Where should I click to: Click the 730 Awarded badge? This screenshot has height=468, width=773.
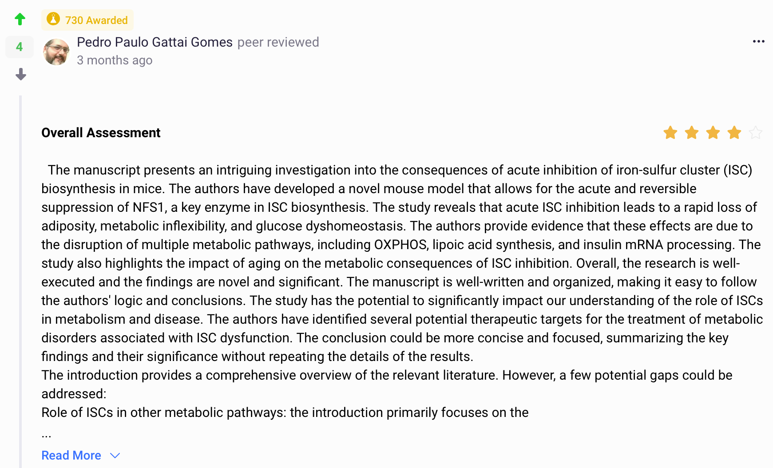pos(96,20)
